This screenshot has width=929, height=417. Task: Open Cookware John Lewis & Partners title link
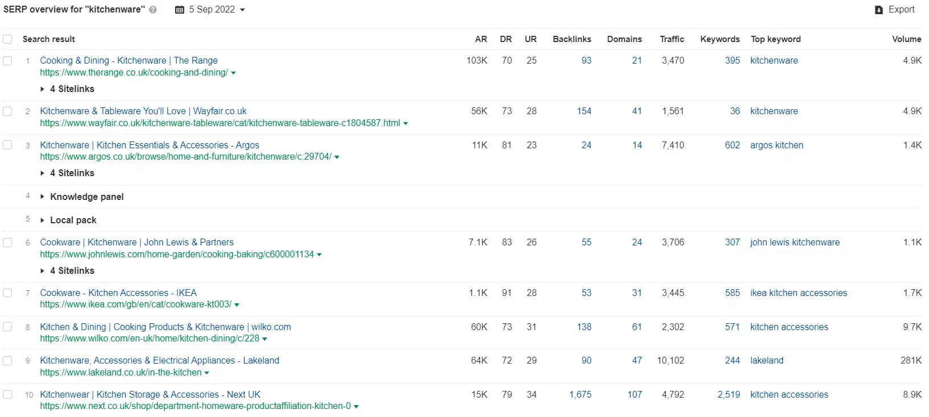click(x=136, y=243)
